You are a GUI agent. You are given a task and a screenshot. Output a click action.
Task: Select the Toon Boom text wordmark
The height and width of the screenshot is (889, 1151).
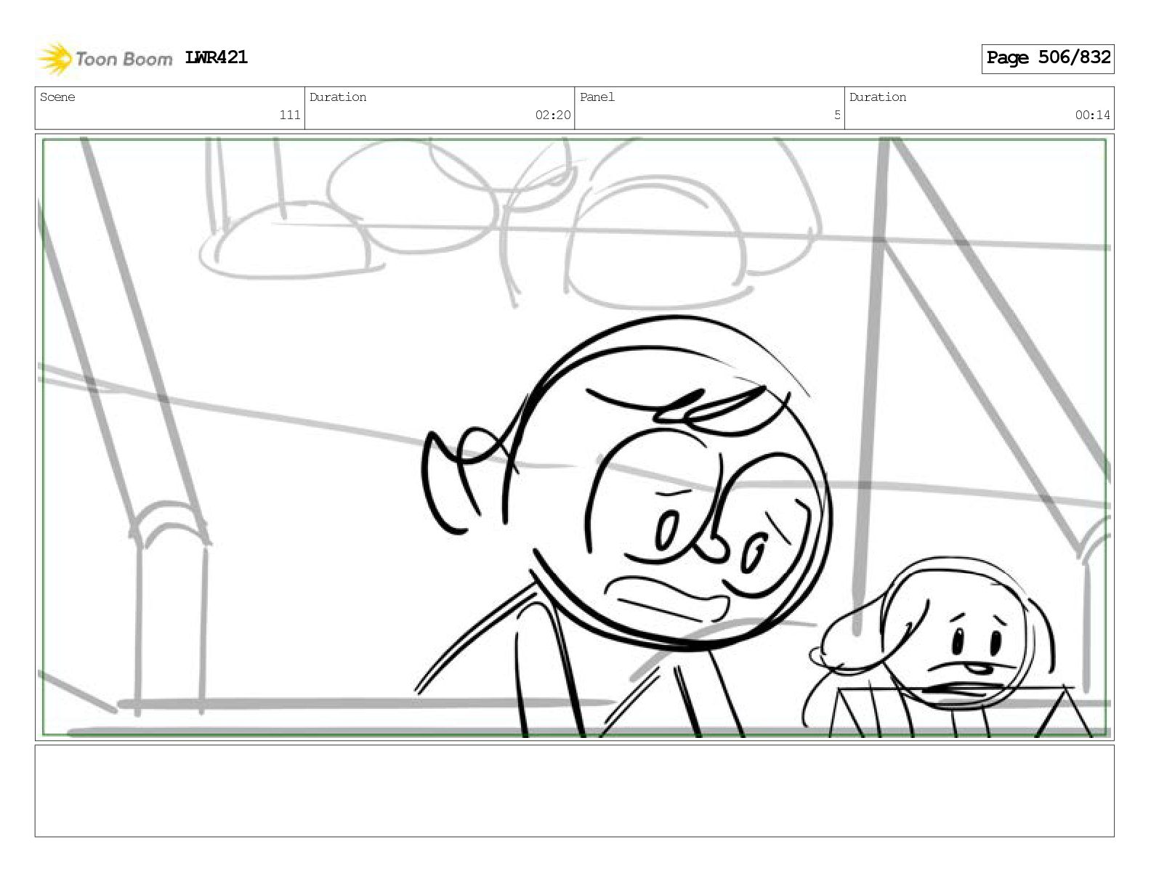(124, 59)
